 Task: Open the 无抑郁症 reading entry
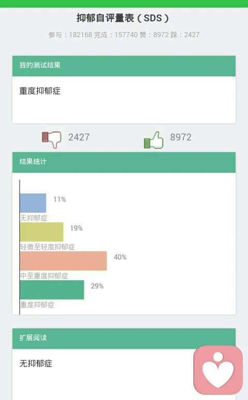36,363
